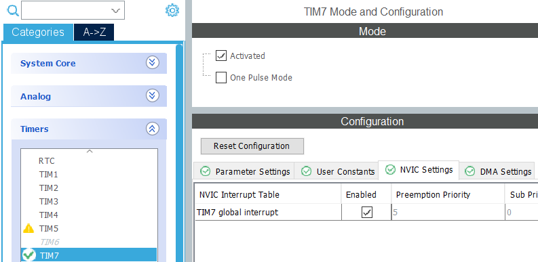
Task: Switch to the A->Z tab
Action: 94,32
